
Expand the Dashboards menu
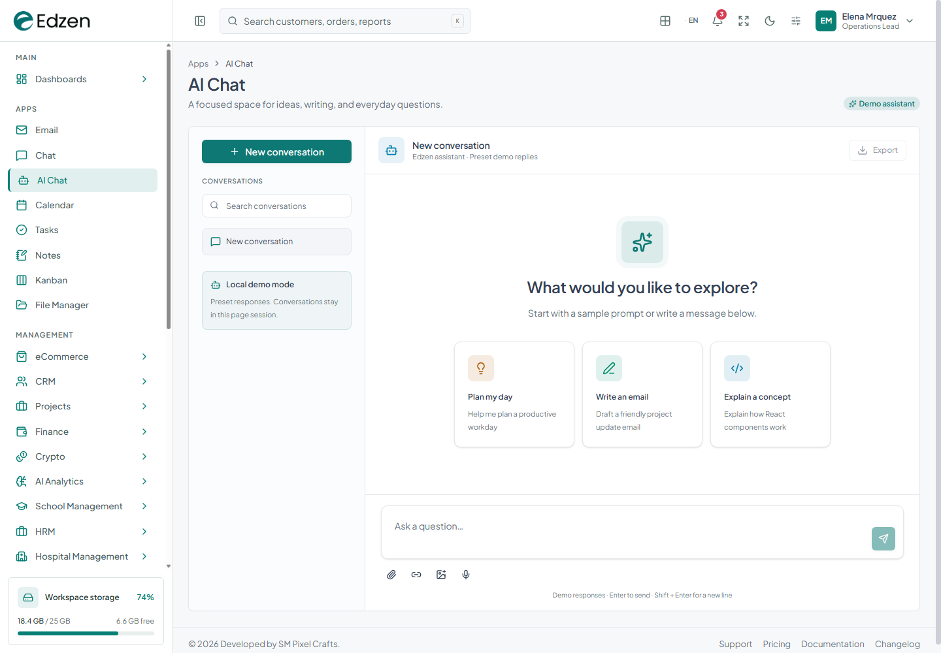pos(82,79)
